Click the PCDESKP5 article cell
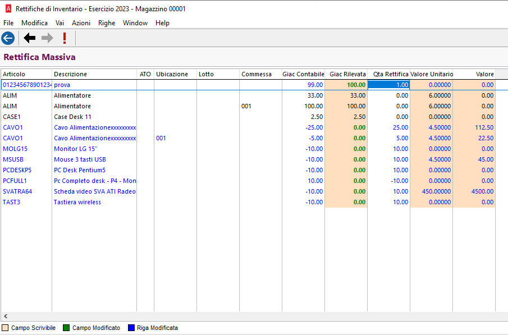 click(x=26, y=171)
